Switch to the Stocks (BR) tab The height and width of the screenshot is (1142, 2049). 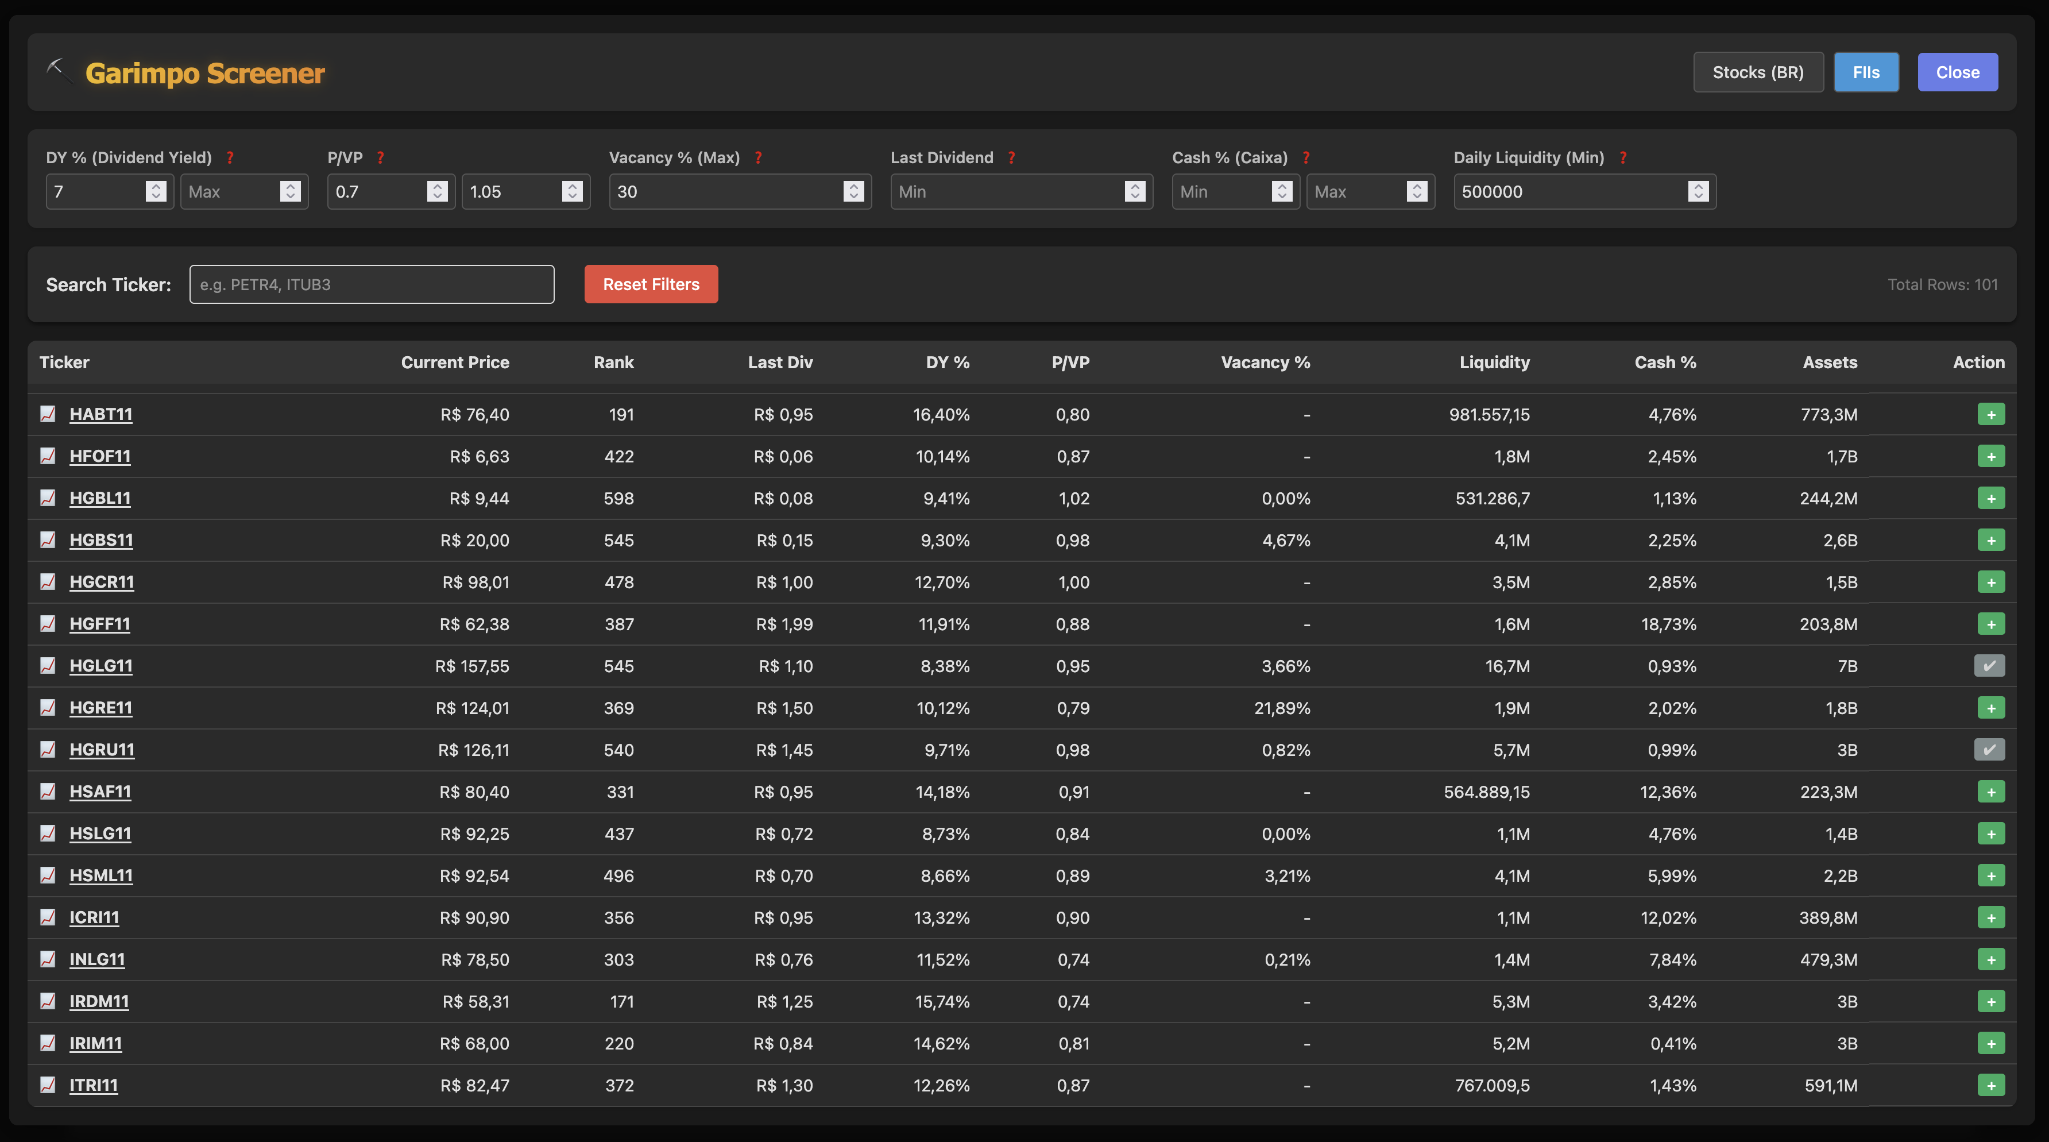[x=1757, y=72]
